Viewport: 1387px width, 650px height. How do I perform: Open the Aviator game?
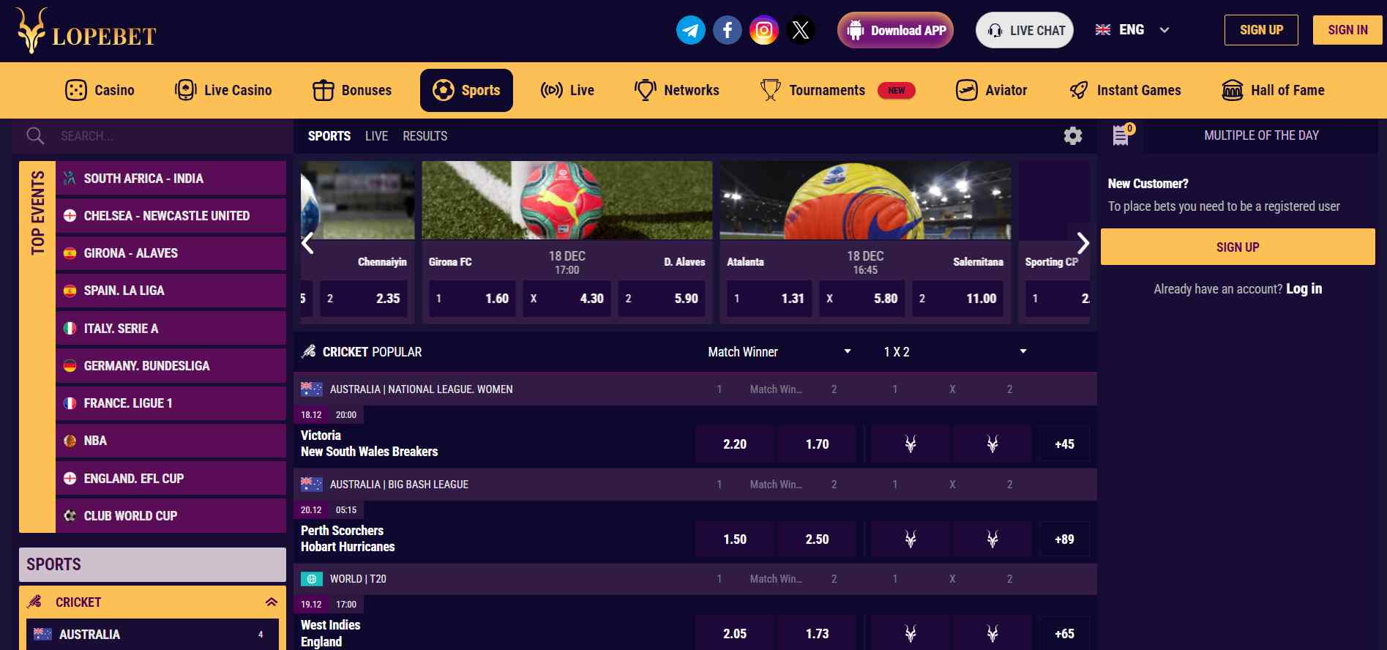(991, 90)
